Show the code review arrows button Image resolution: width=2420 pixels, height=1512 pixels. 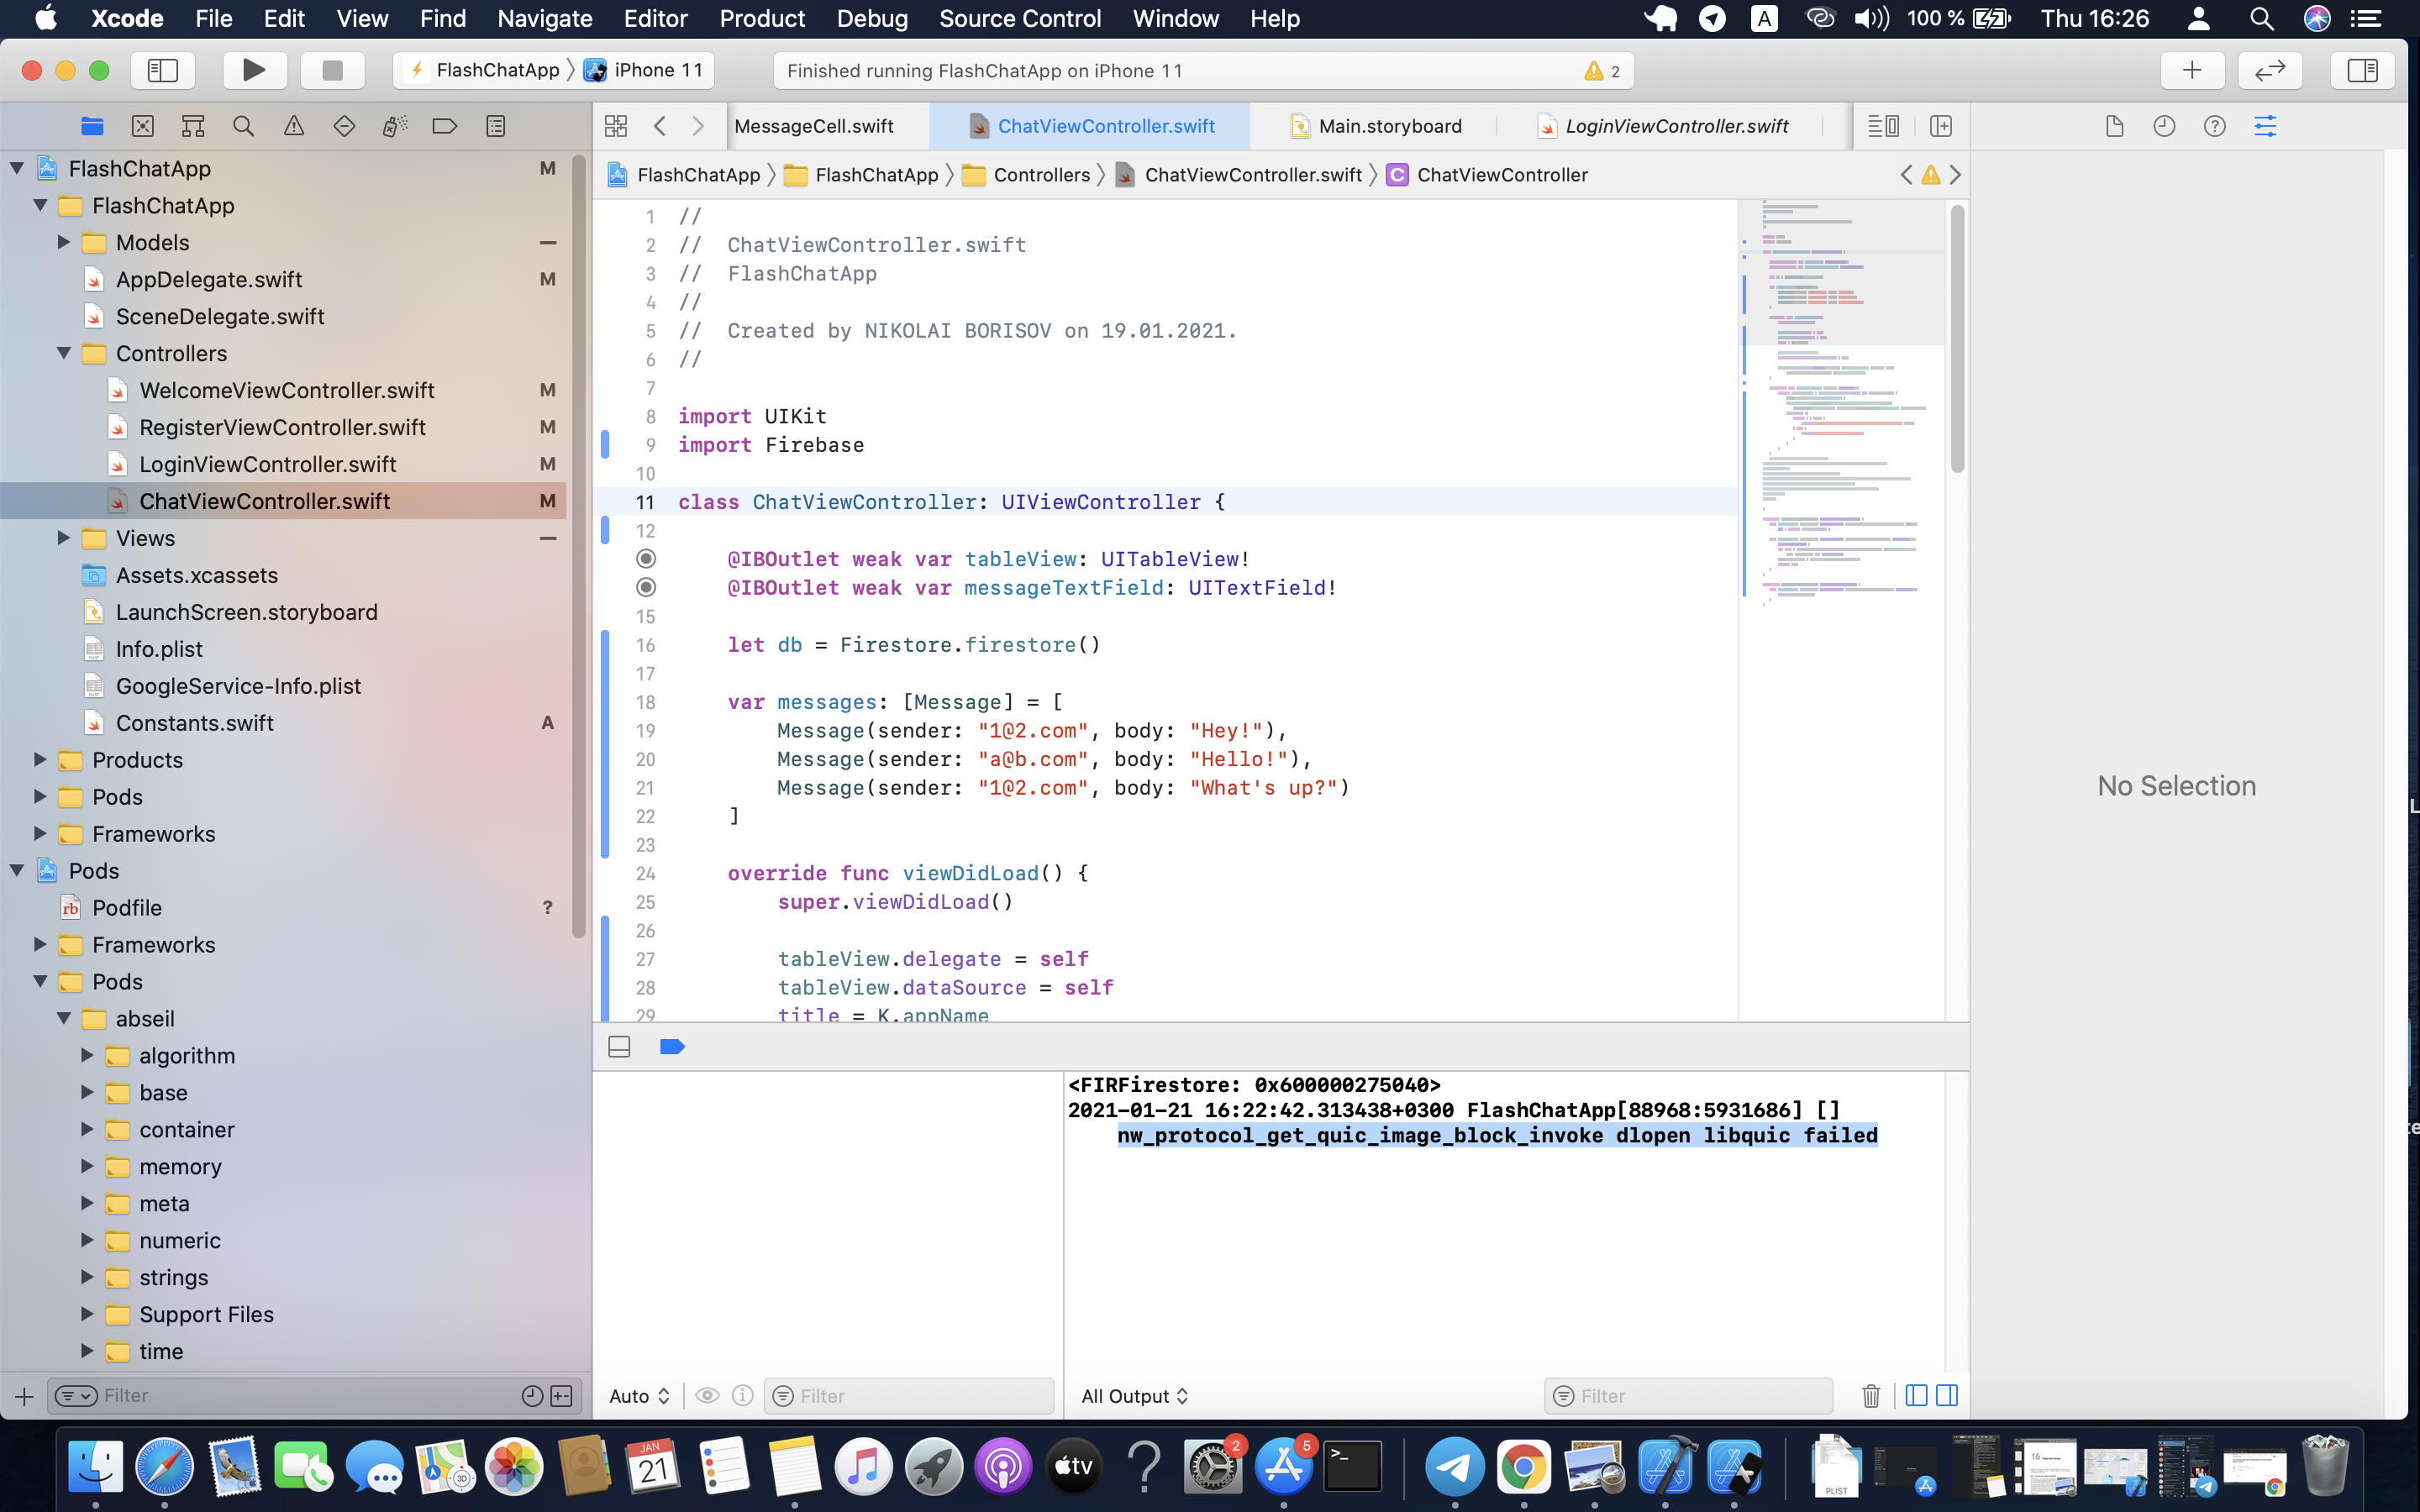click(2270, 70)
